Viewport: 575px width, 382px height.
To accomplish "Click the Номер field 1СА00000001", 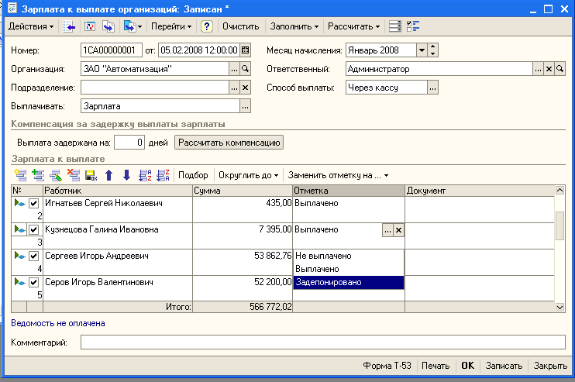I will 112,50.
